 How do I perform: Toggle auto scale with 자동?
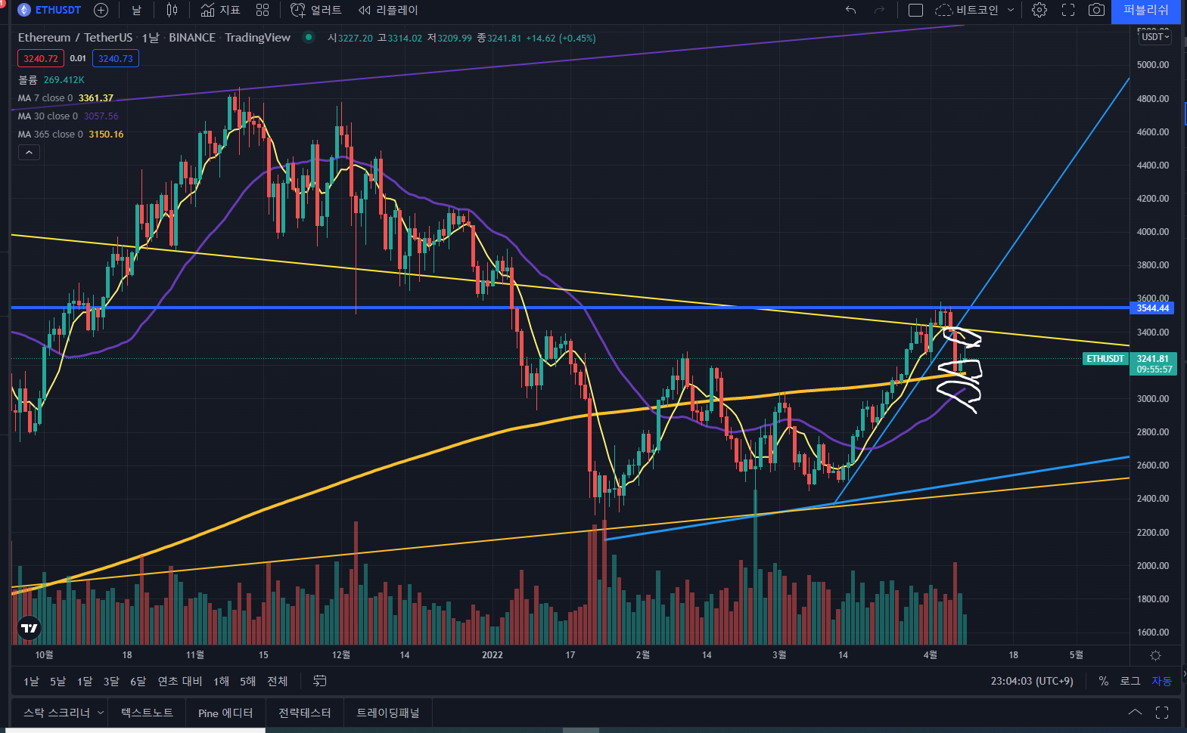point(1161,682)
